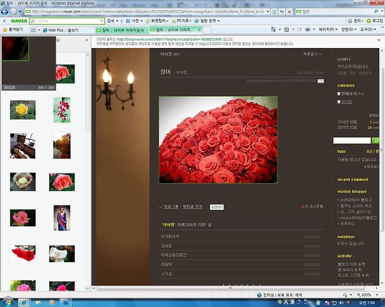Open the 전체보기(31) category
Image resolution: width=385 pixels, height=307 pixels.
(351, 93)
